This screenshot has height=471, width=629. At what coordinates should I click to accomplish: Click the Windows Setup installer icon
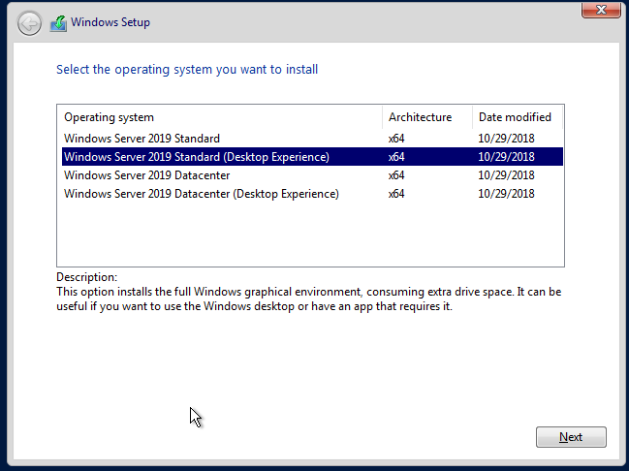pyautogui.click(x=58, y=23)
